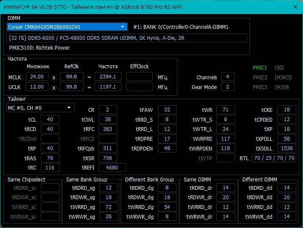
Task: Click the tFAW value 32
Action: 167,110
